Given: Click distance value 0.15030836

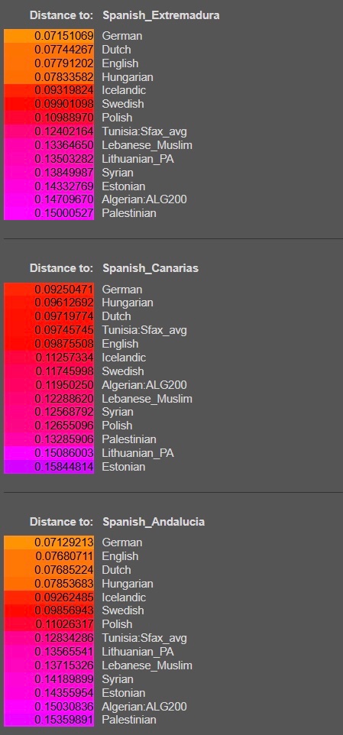Looking at the screenshot, I should pos(65,707).
